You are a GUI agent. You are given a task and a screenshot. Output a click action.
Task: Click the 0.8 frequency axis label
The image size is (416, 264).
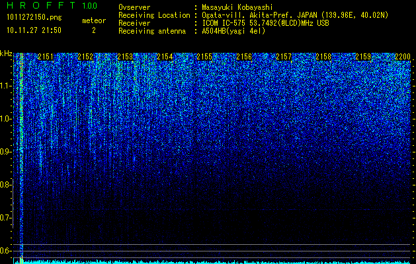(x=5, y=185)
